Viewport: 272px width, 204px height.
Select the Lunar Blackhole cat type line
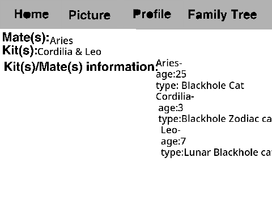tap(216, 152)
